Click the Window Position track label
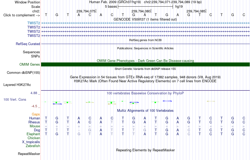The height and width of the screenshot is (160, 250). pyautogui.click(x=27, y=2)
